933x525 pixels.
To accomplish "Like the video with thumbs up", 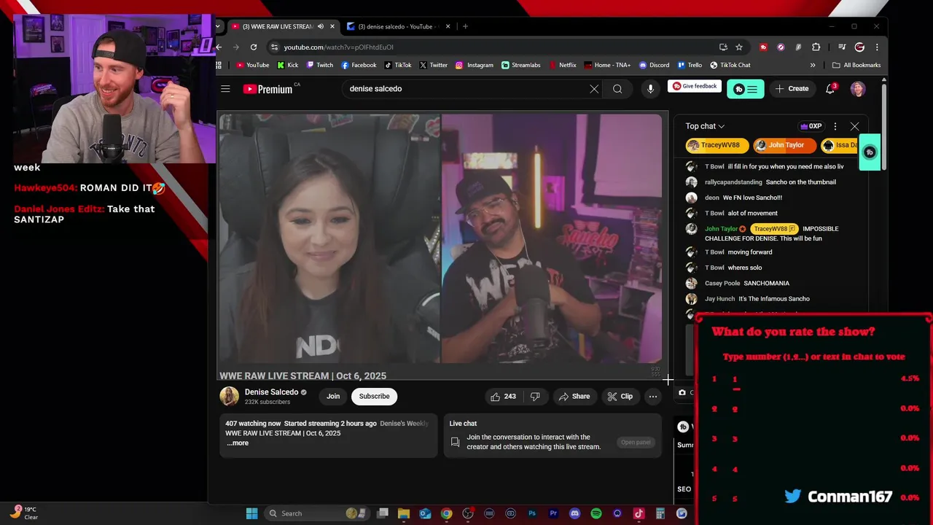I will [x=503, y=397].
